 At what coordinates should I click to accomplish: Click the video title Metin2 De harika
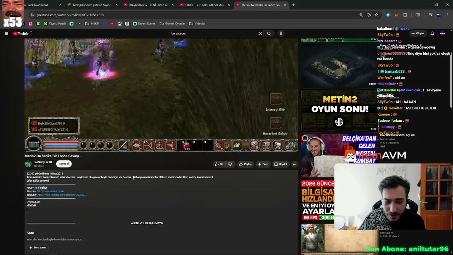tap(53, 156)
